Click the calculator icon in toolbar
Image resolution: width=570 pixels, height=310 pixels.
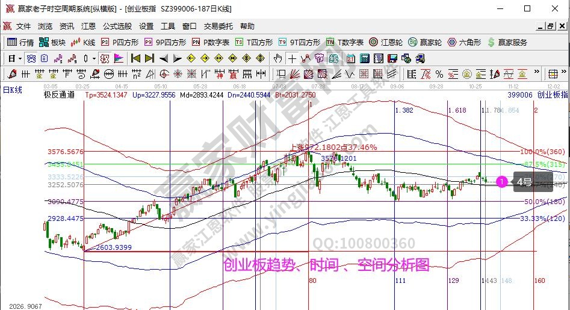364,58
